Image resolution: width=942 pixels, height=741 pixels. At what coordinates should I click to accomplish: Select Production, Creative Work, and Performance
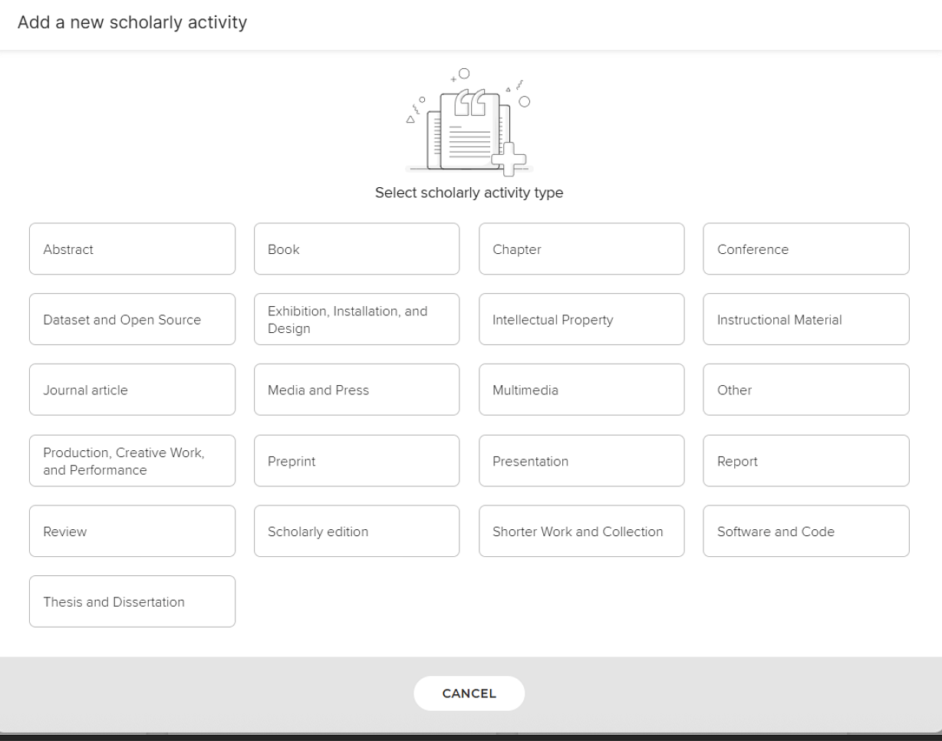tap(132, 461)
